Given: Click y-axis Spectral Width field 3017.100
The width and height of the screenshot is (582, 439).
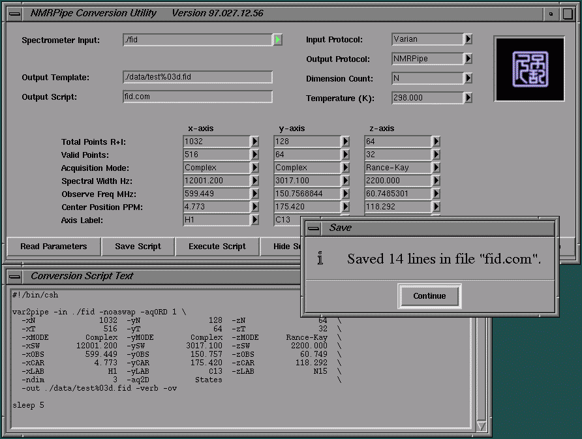Looking at the screenshot, I should point(307,181).
